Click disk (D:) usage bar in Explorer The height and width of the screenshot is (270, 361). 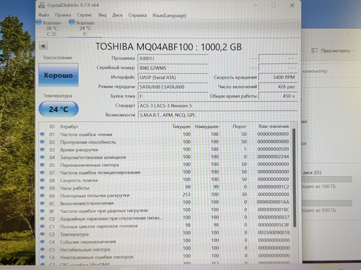coord(327,179)
